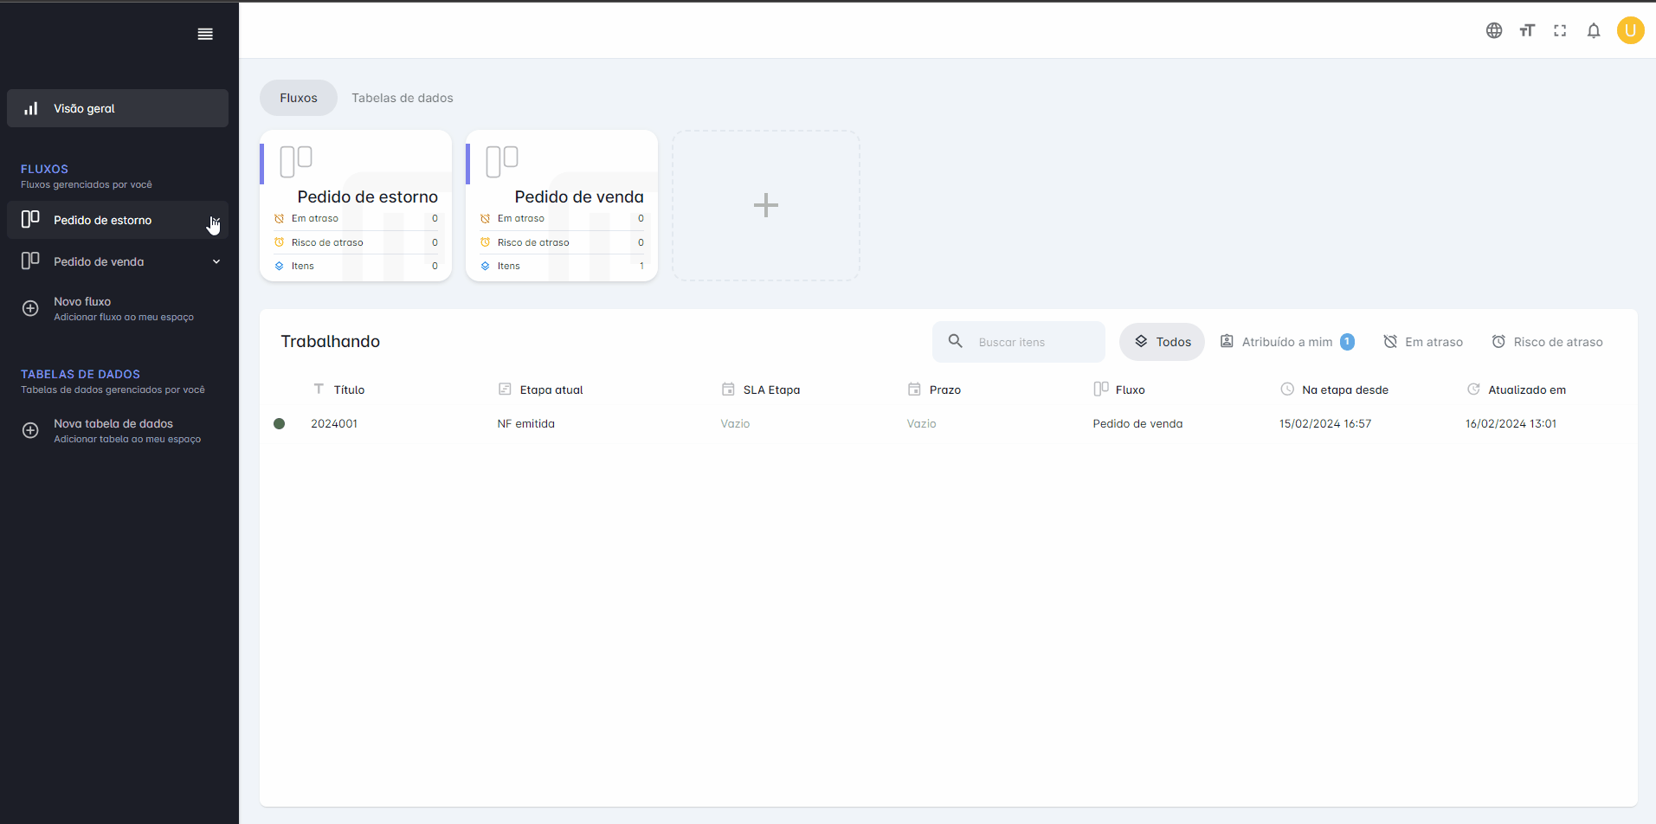Filter items by Risco de atraso

(x=1547, y=342)
